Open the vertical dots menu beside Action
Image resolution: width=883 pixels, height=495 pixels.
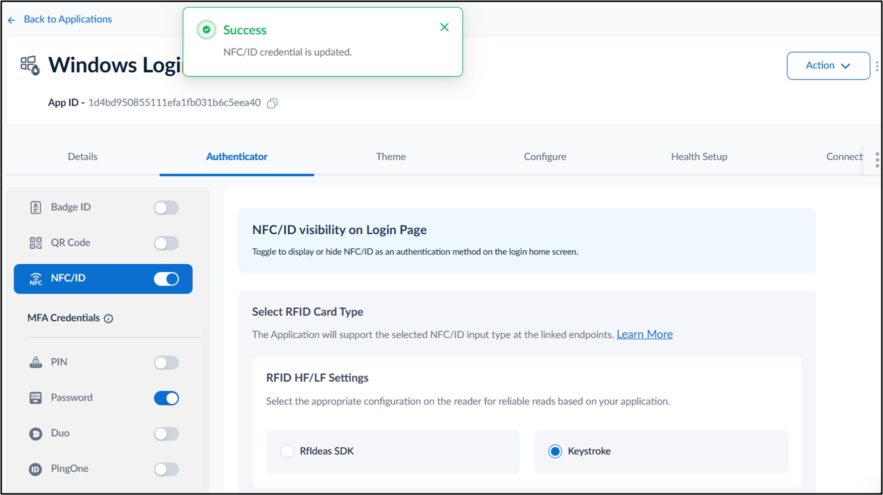877,66
